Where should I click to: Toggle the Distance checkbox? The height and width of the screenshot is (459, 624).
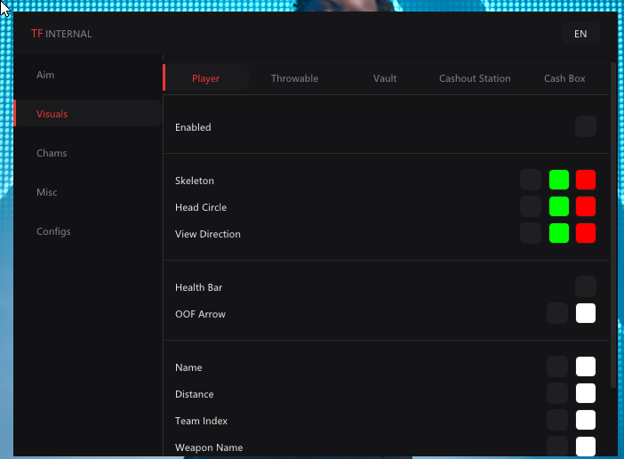[x=557, y=393]
